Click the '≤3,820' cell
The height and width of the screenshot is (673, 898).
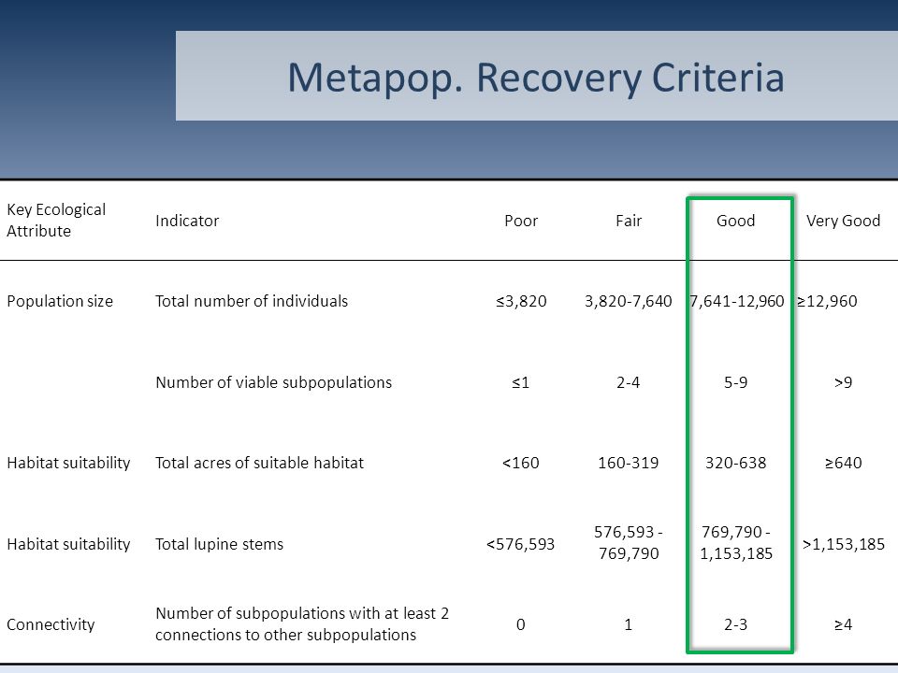coord(521,301)
